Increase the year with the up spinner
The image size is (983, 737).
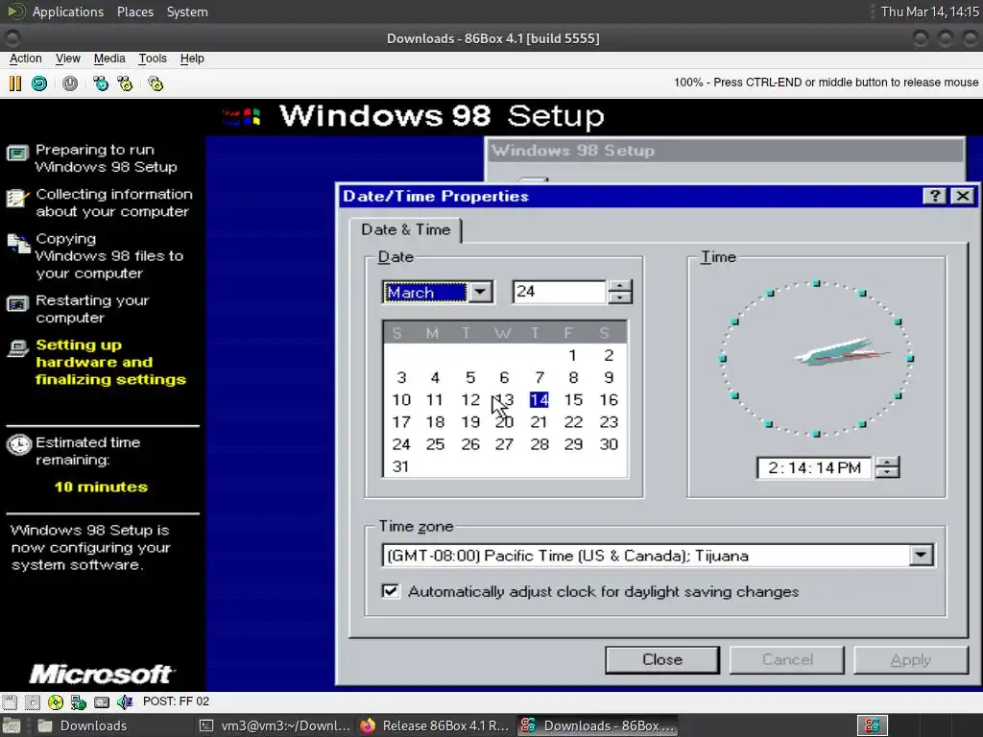tap(619, 286)
